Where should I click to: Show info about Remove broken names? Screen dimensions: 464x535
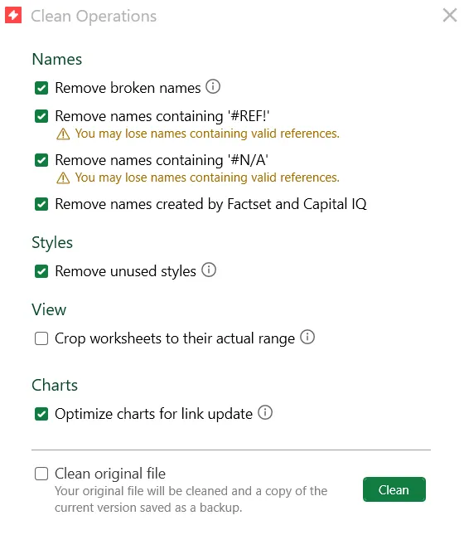[213, 86]
